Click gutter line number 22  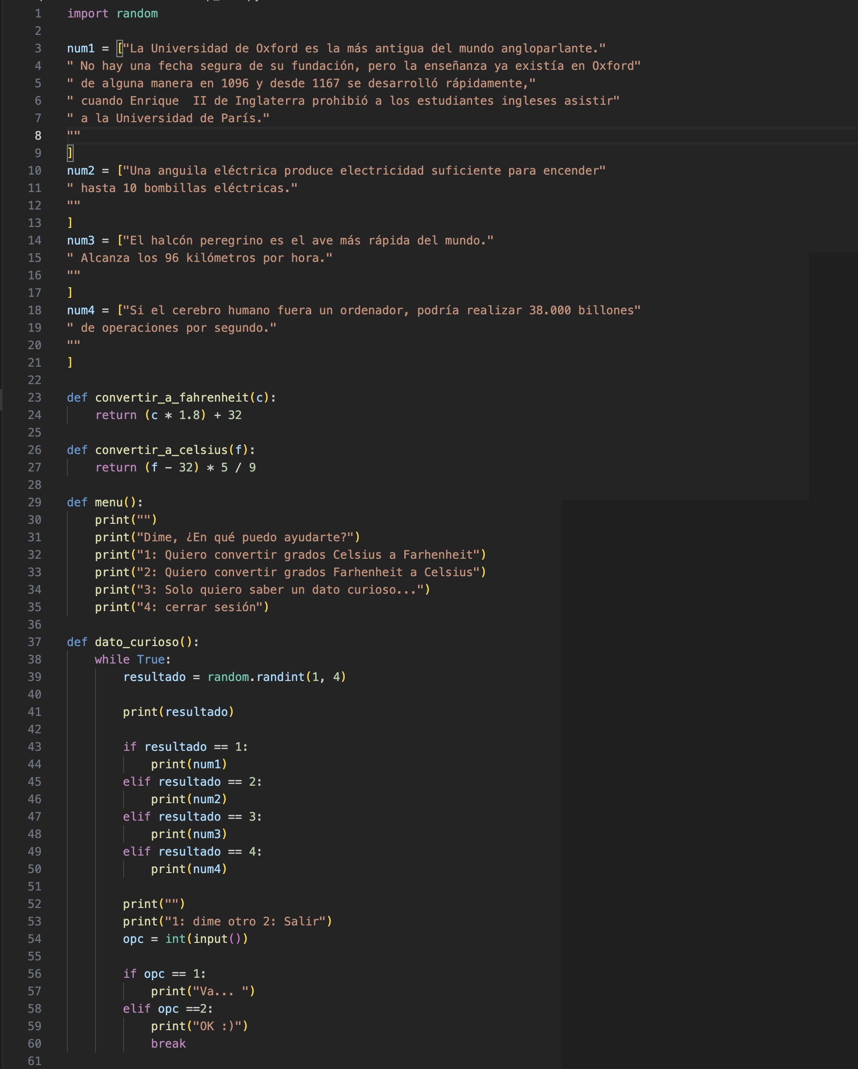click(35, 380)
